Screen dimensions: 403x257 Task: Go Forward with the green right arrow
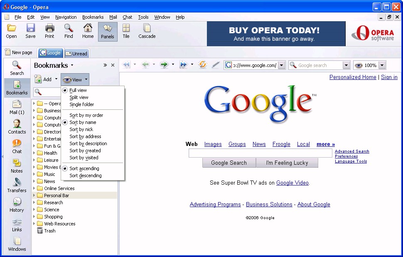point(164,64)
